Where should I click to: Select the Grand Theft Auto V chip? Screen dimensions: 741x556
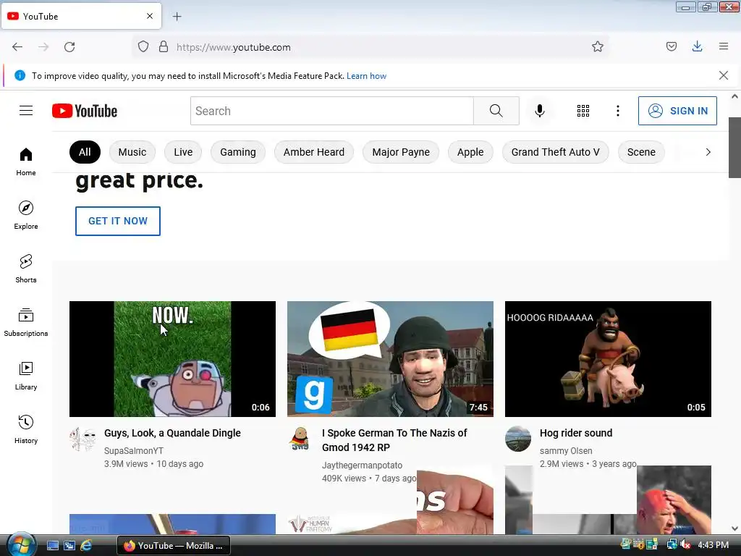[555, 152]
